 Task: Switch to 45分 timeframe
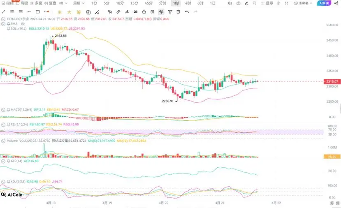point(148,3)
